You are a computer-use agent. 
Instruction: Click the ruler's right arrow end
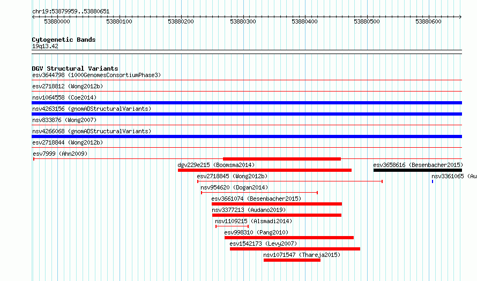click(x=460, y=17)
